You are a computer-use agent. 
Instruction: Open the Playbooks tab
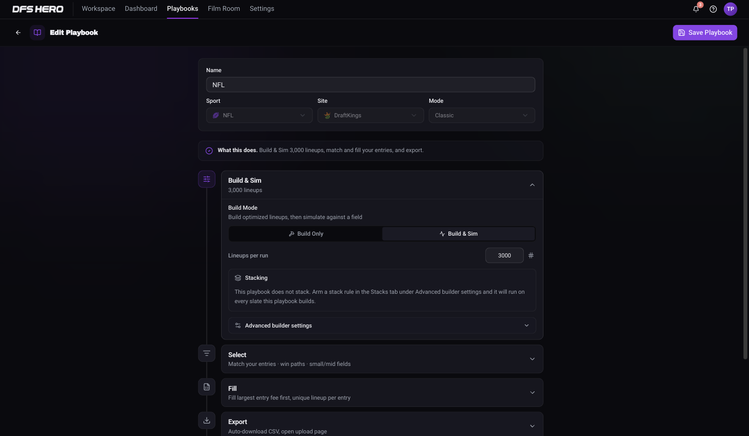click(183, 9)
